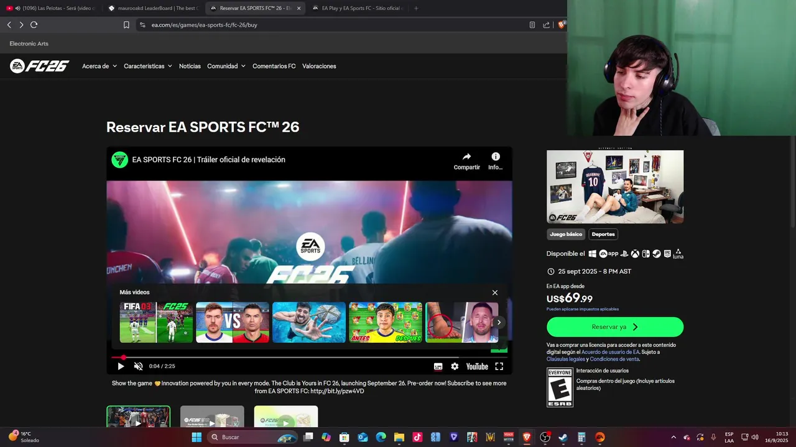Show hidden system tray icons chevron
Screen dimensions: 796x447
point(673,437)
